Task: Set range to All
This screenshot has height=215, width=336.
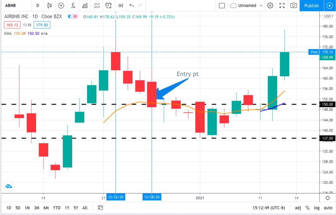Action: (x=85, y=208)
